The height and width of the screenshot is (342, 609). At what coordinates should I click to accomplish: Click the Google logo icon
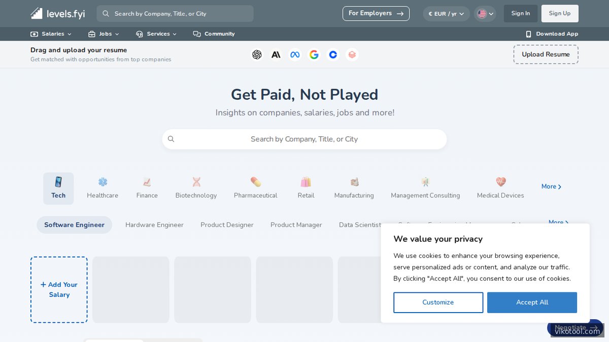tap(314, 54)
